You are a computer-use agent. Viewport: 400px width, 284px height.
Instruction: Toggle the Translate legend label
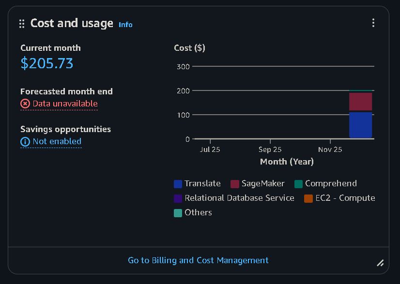click(202, 183)
